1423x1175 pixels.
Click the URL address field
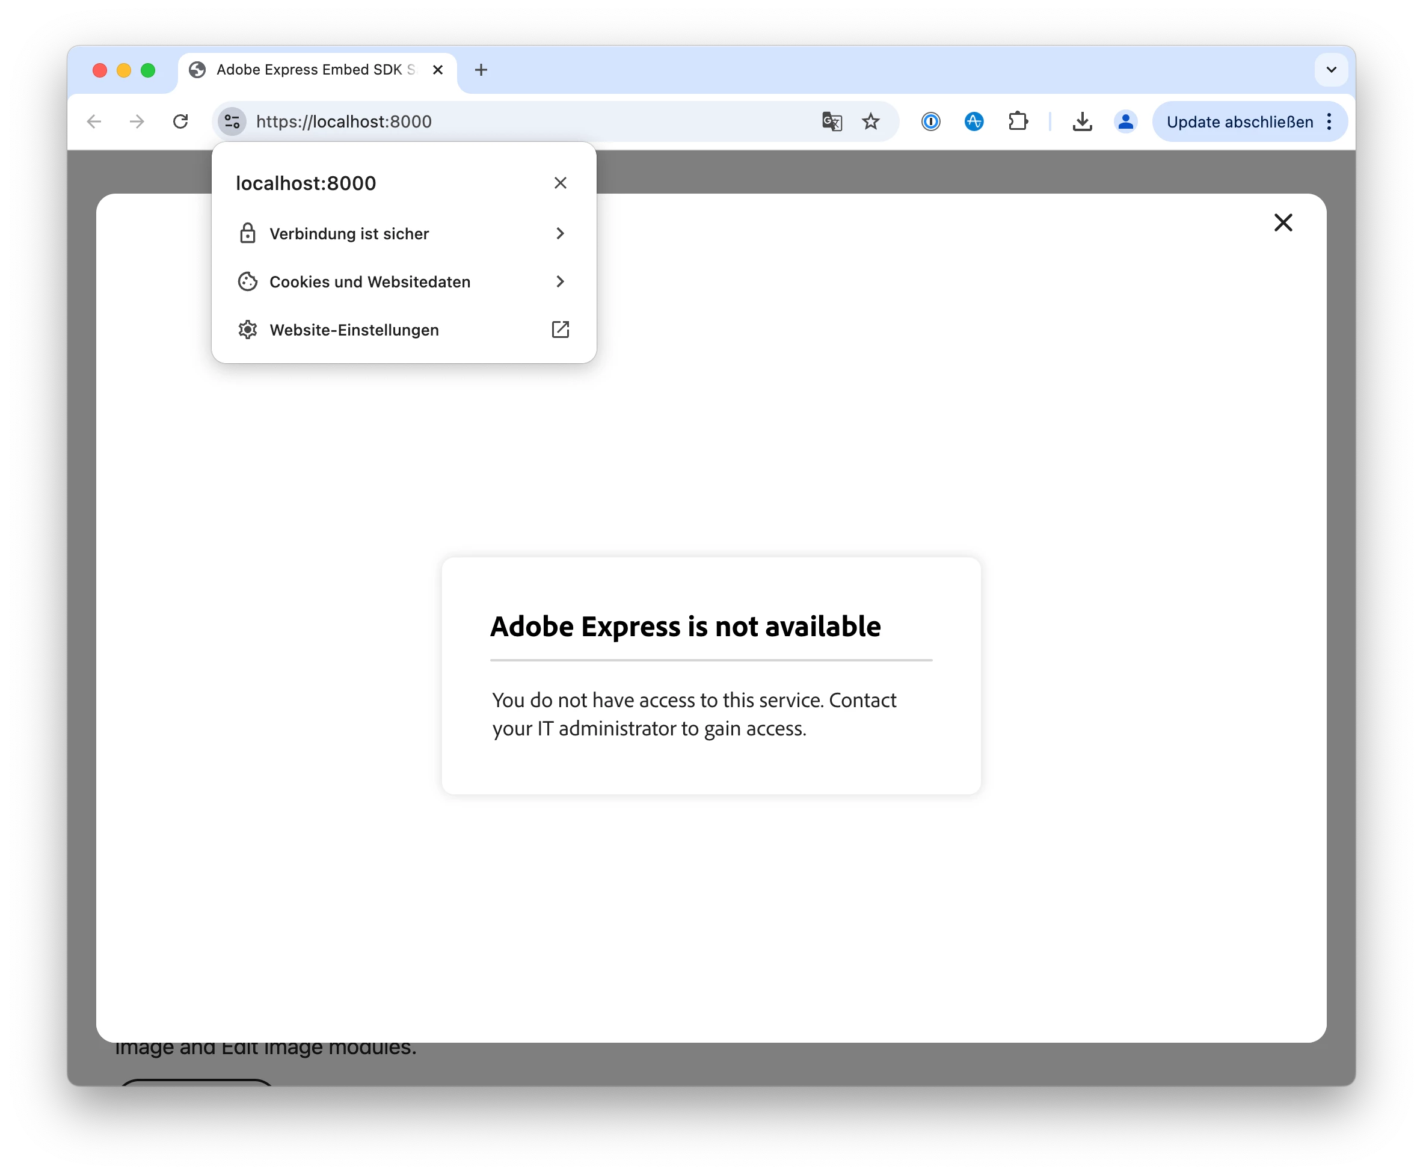528,122
